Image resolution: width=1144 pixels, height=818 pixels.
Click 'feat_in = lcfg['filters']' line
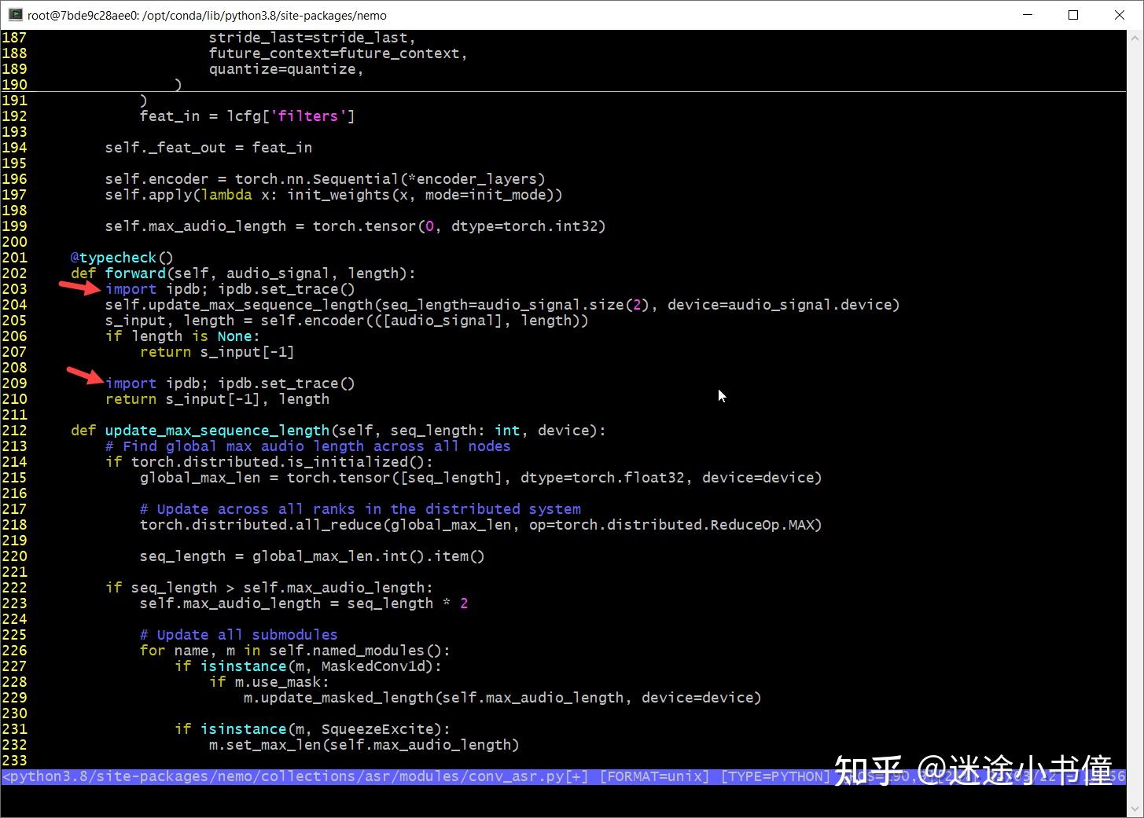point(248,116)
